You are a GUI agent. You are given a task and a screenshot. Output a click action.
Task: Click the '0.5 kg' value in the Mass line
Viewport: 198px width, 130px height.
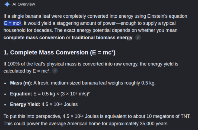(x=148, y=83)
